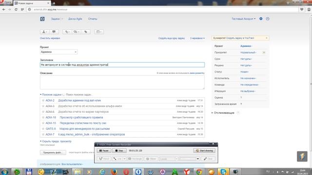
Task: Open Skype from the taskbar
Action: coord(223,172)
